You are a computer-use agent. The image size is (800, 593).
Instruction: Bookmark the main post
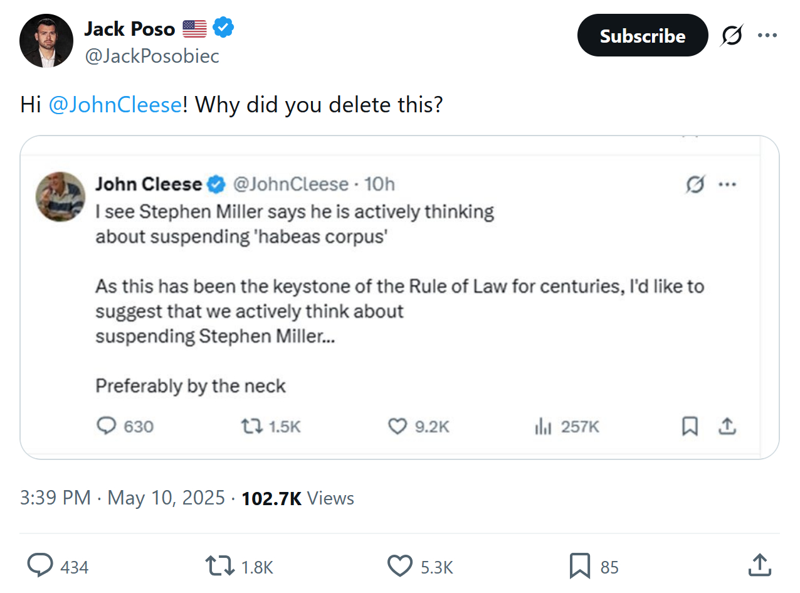tap(580, 566)
